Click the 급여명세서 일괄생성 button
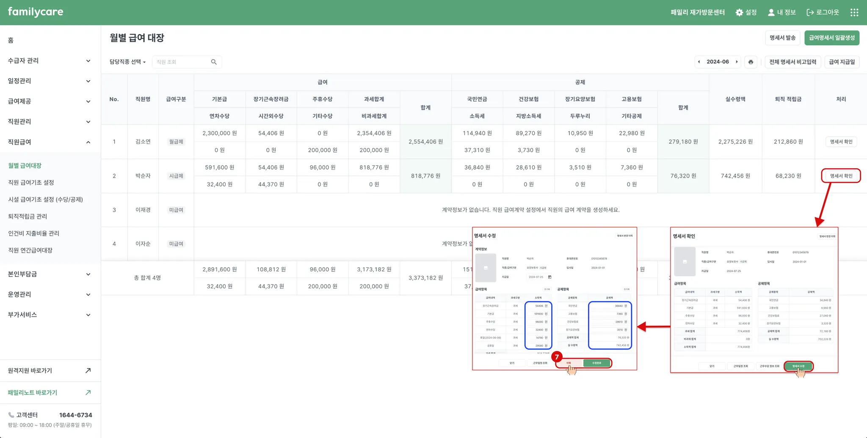This screenshot has width=867, height=438. [832, 38]
